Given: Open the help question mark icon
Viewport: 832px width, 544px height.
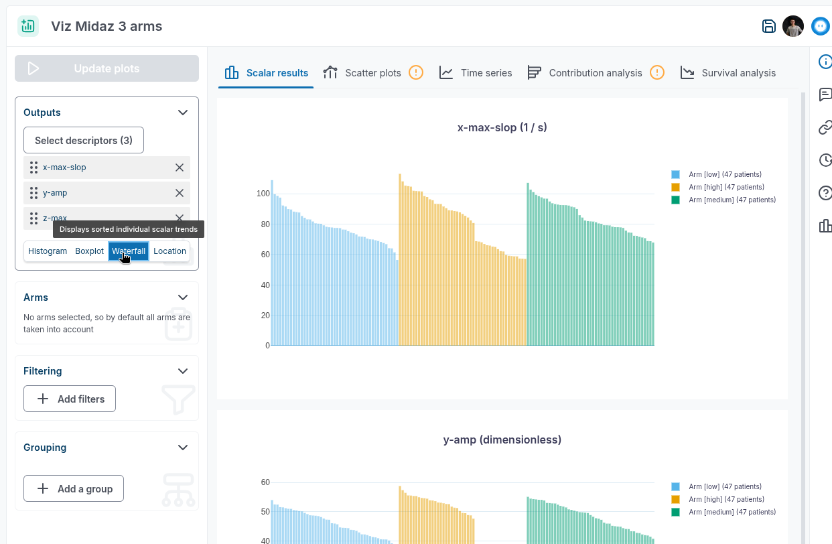Looking at the screenshot, I should [x=825, y=193].
